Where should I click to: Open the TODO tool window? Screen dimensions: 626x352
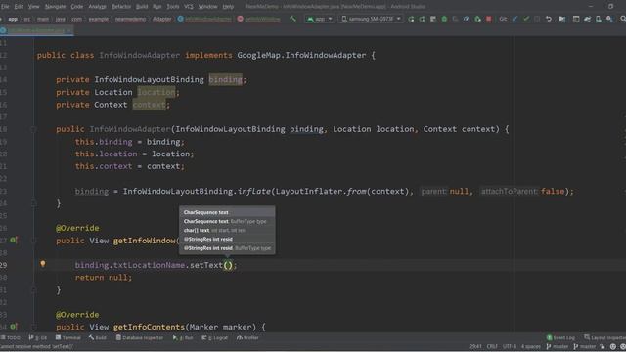11,337
